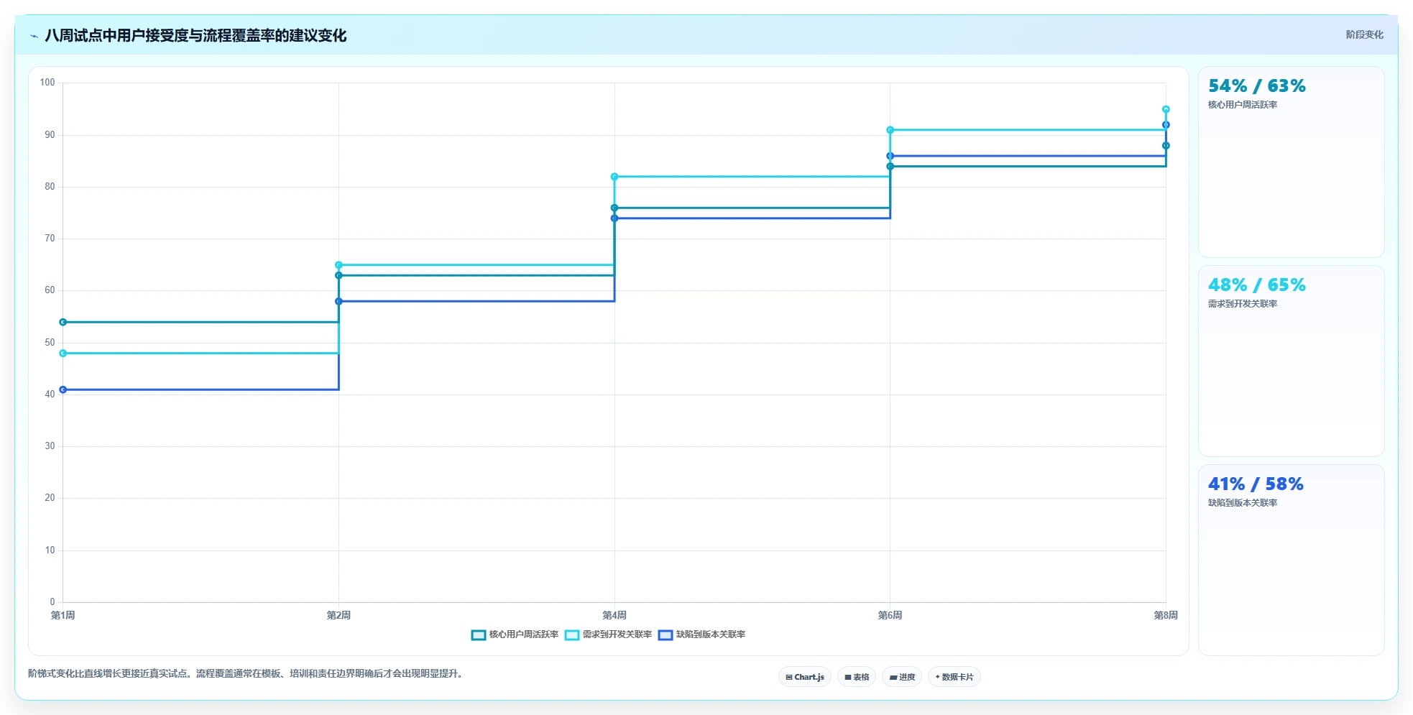Click 需求到开发关联率 caption in KPI card

coord(1243,304)
